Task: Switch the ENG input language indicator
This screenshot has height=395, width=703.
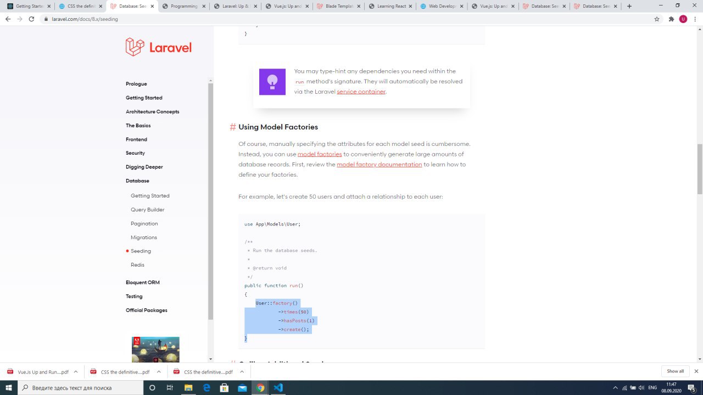Action: click(652, 387)
